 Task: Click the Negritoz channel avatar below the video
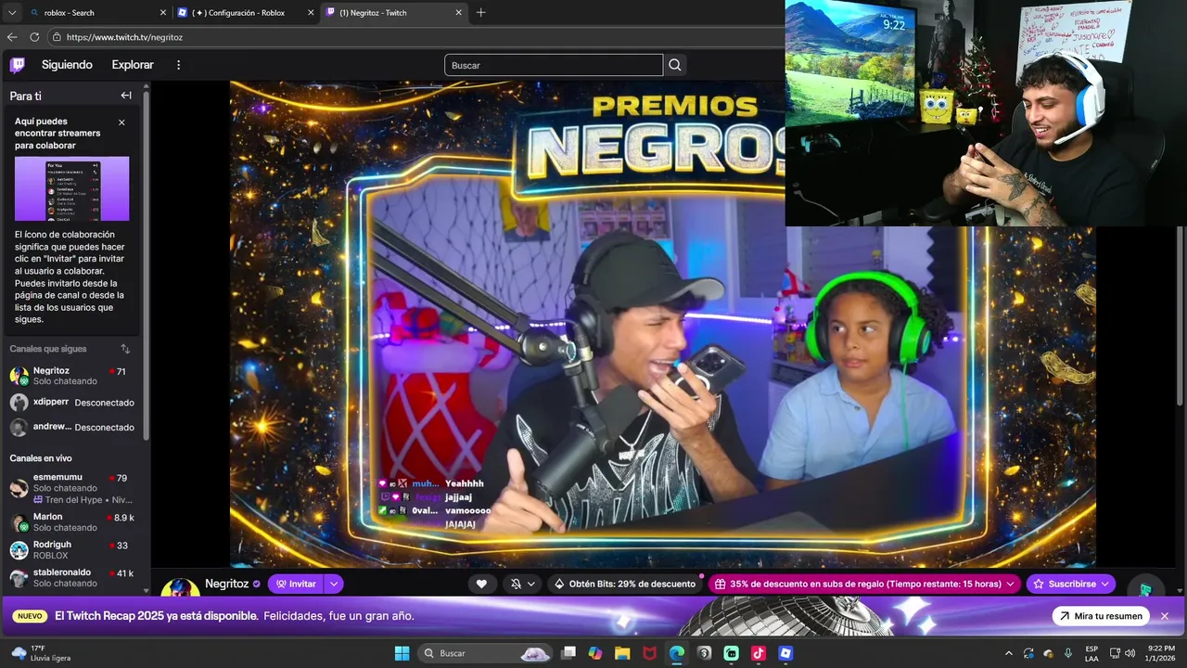tap(180, 587)
